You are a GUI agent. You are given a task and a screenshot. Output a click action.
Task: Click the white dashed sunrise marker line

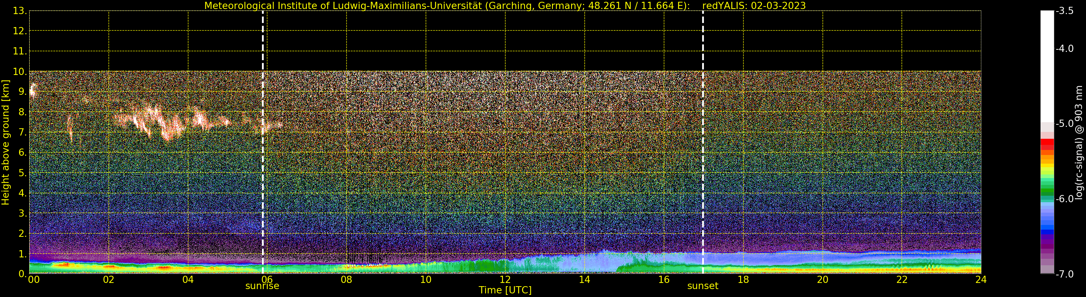pyautogui.click(x=263, y=142)
